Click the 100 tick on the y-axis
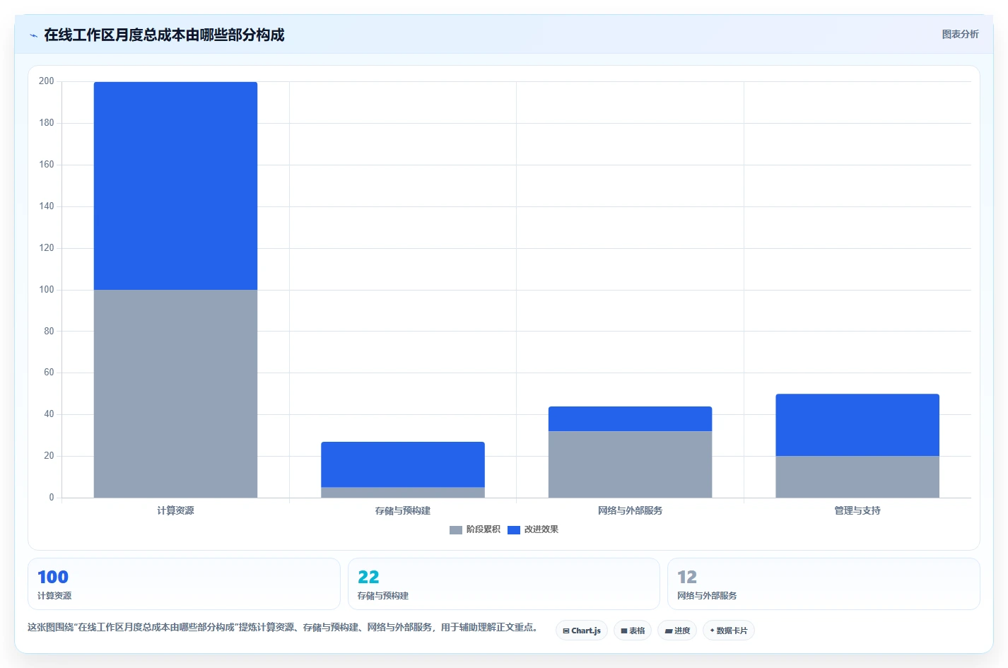This screenshot has width=1008, height=668. click(x=47, y=290)
